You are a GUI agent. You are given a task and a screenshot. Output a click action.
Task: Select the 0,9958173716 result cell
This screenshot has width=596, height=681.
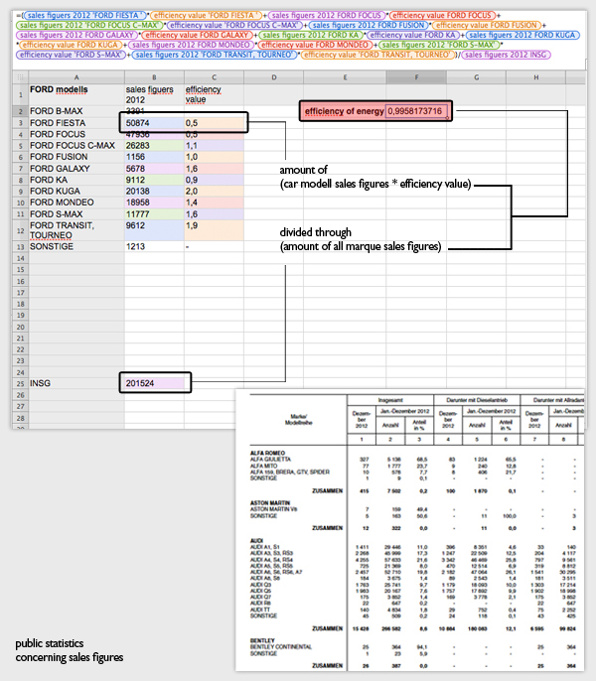pyautogui.click(x=416, y=111)
